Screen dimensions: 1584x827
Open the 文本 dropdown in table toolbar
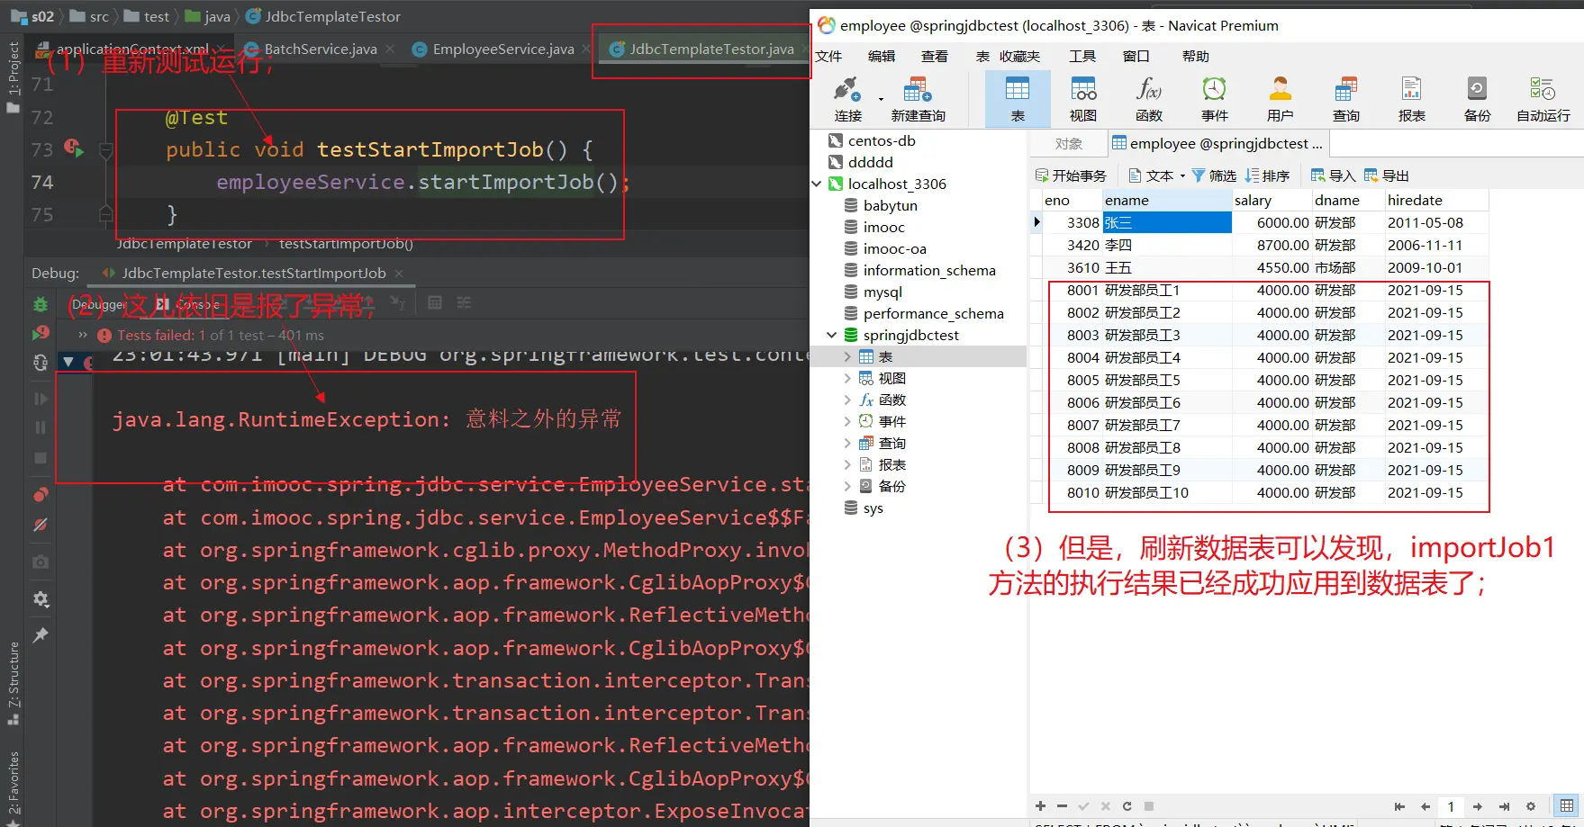tap(1158, 175)
